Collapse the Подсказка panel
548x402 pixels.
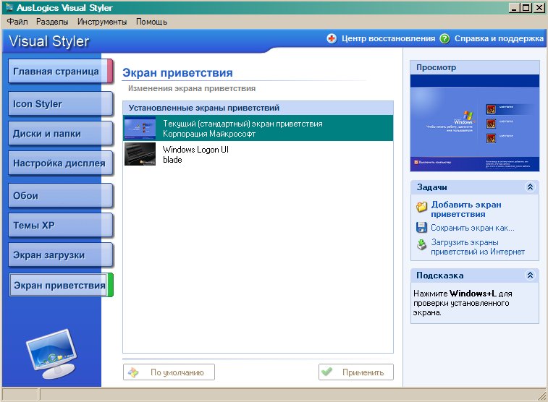point(530,275)
